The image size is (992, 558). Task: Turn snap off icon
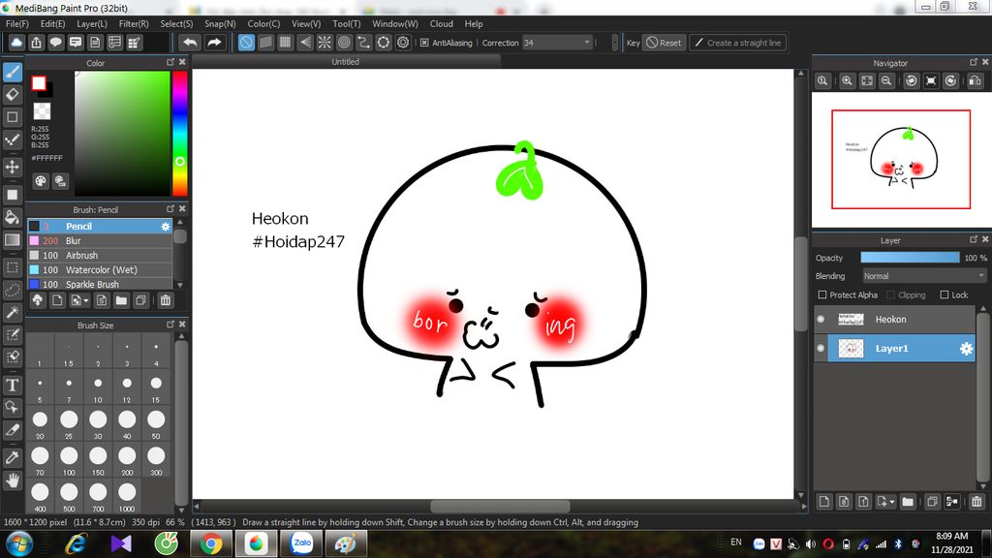[246, 43]
